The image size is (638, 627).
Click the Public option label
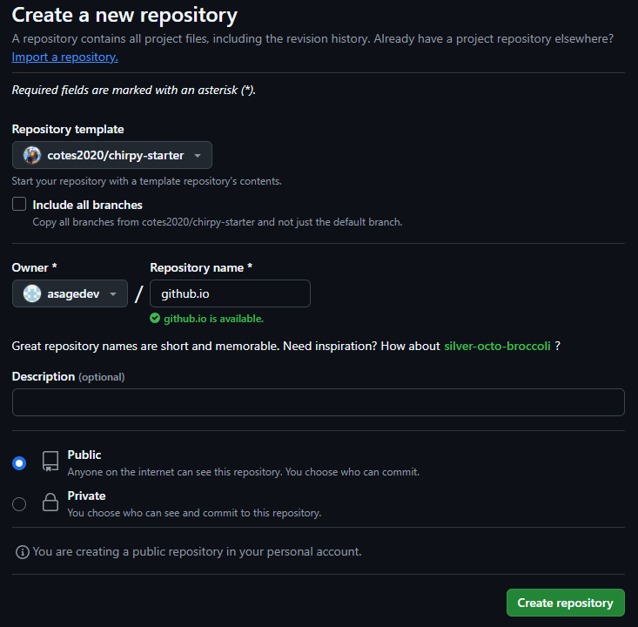(84, 455)
